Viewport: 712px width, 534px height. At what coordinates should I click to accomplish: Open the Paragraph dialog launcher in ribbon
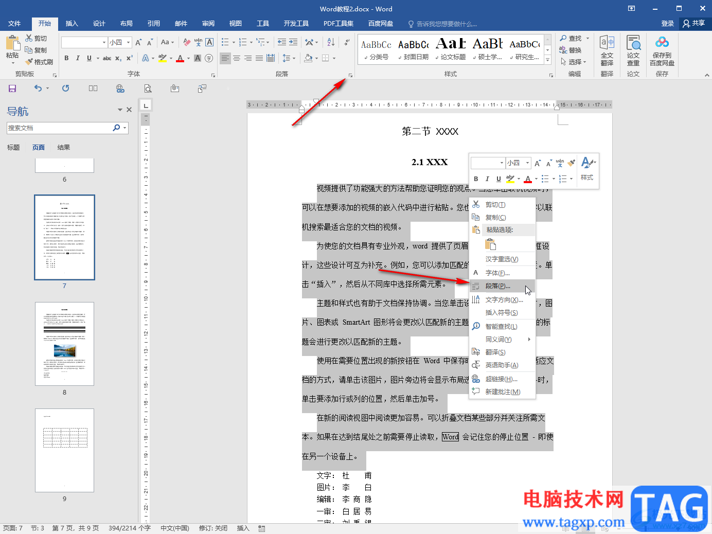point(350,75)
